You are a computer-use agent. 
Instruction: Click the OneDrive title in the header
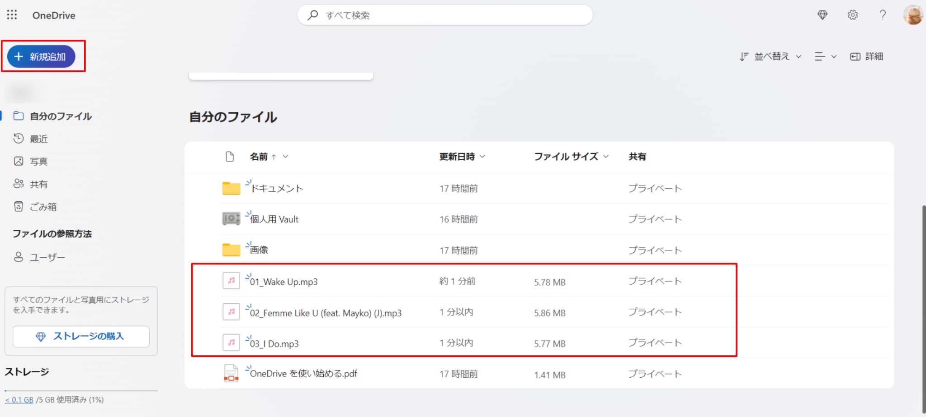tap(54, 15)
